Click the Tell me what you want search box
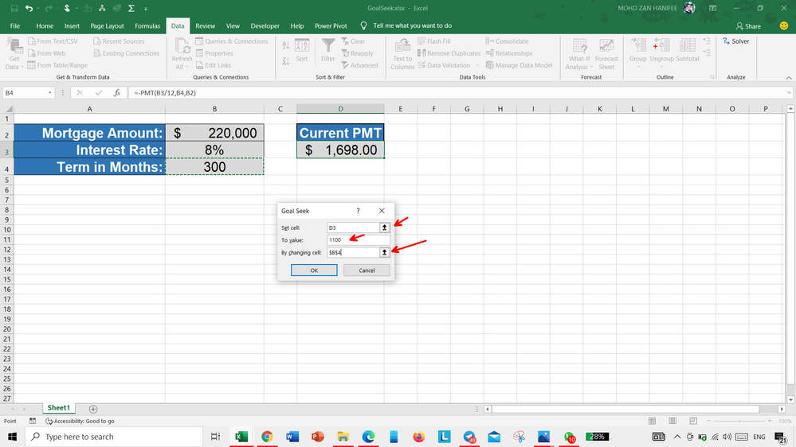 pos(412,25)
